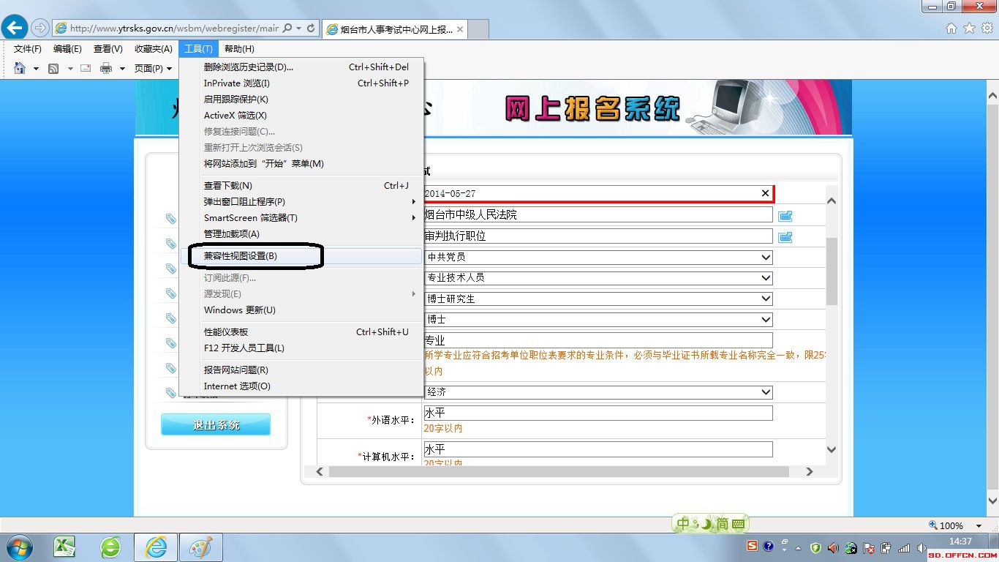Clear the 2014-05-27 date field with X

(x=765, y=193)
